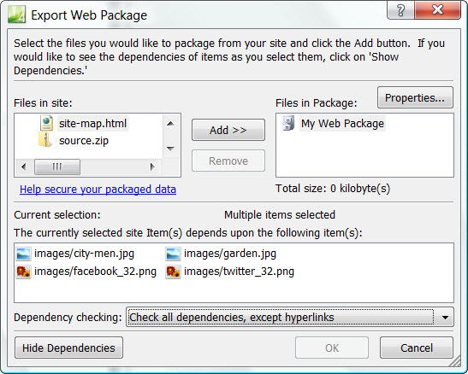Screen dimensions: 468x374
Task: Click the My Web Package icon
Action: pos(288,123)
